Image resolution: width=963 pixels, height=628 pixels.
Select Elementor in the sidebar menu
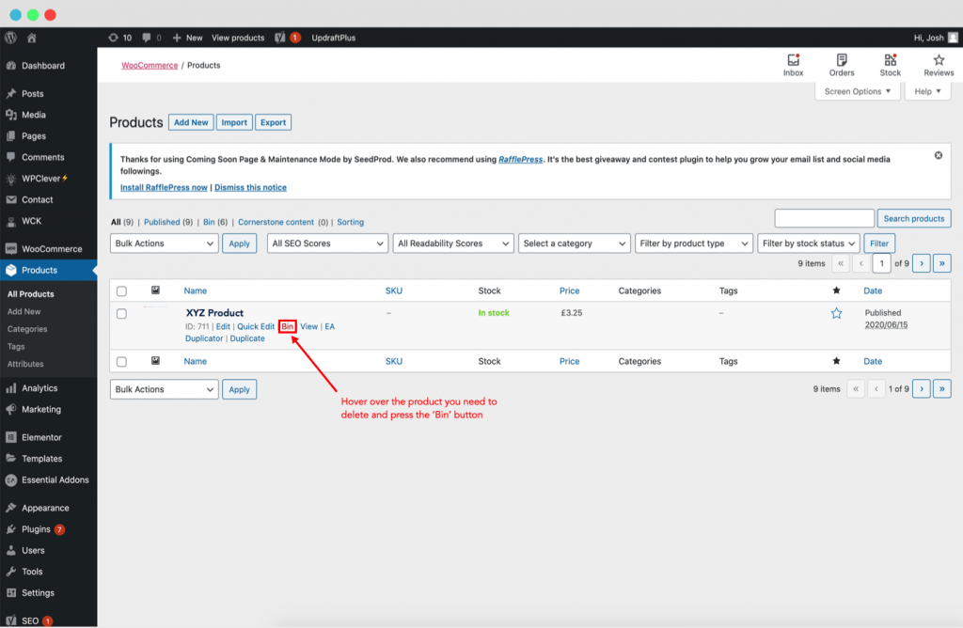tap(41, 437)
